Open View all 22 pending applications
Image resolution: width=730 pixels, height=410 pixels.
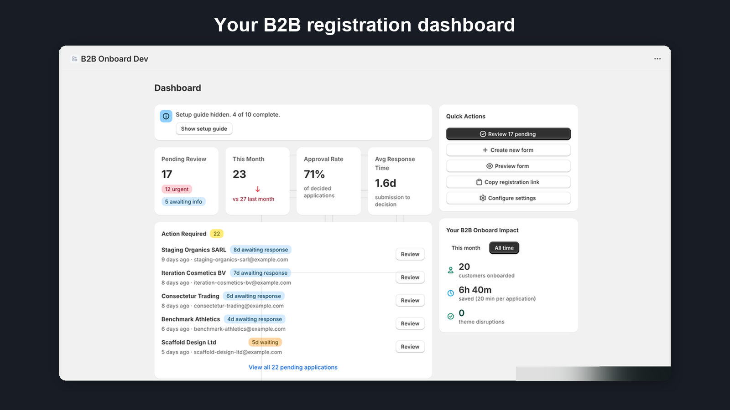click(292, 367)
